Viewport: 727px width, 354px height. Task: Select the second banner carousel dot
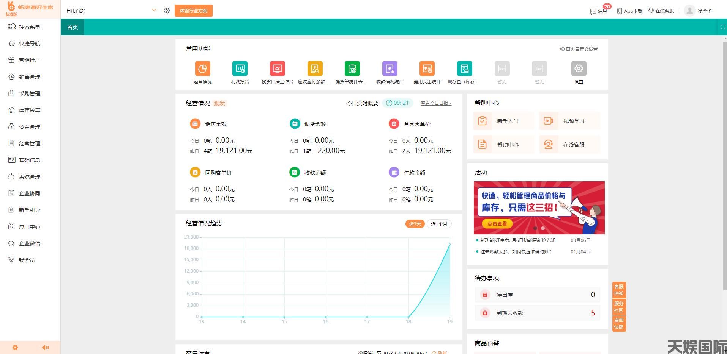543,228
